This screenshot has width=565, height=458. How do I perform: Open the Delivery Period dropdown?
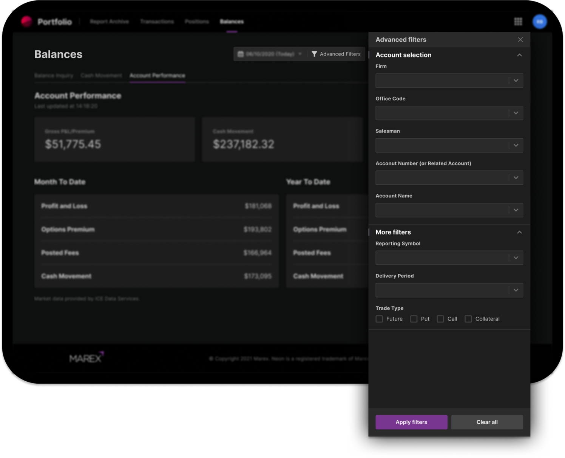(449, 290)
